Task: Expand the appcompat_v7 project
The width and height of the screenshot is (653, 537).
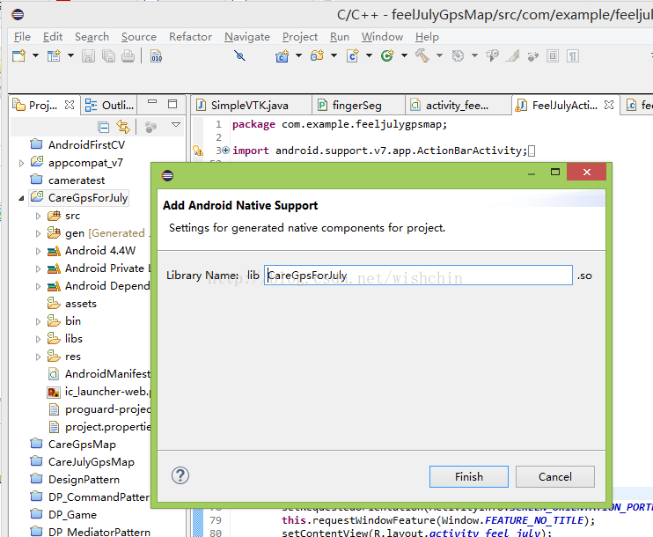Action: tap(21, 164)
